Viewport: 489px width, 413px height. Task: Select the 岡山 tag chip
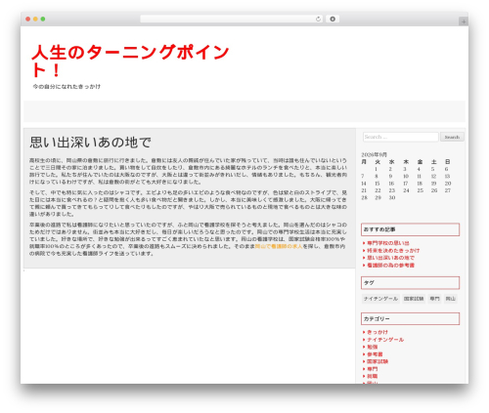[x=451, y=299]
